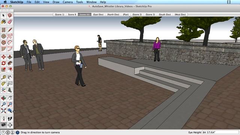Switch to the Plan scene tab
Image resolution: width=240 pixels, height=135 pixels.
[x=126, y=14]
